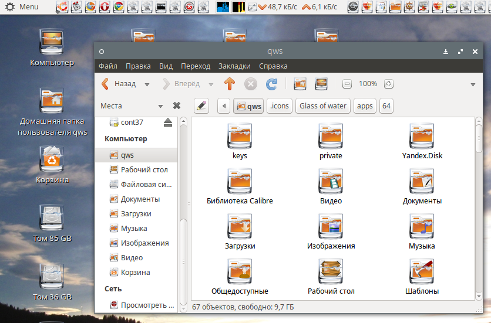Select the Документы folder in the file pane
The width and height of the screenshot is (491, 323).
(x=422, y=181)
